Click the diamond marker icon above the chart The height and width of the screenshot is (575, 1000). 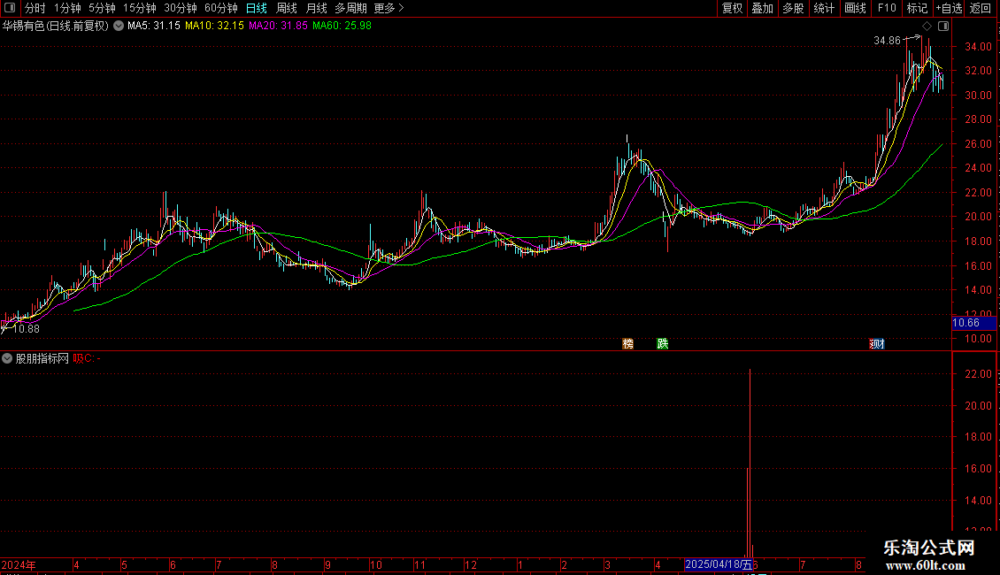[x=927, y=27]
